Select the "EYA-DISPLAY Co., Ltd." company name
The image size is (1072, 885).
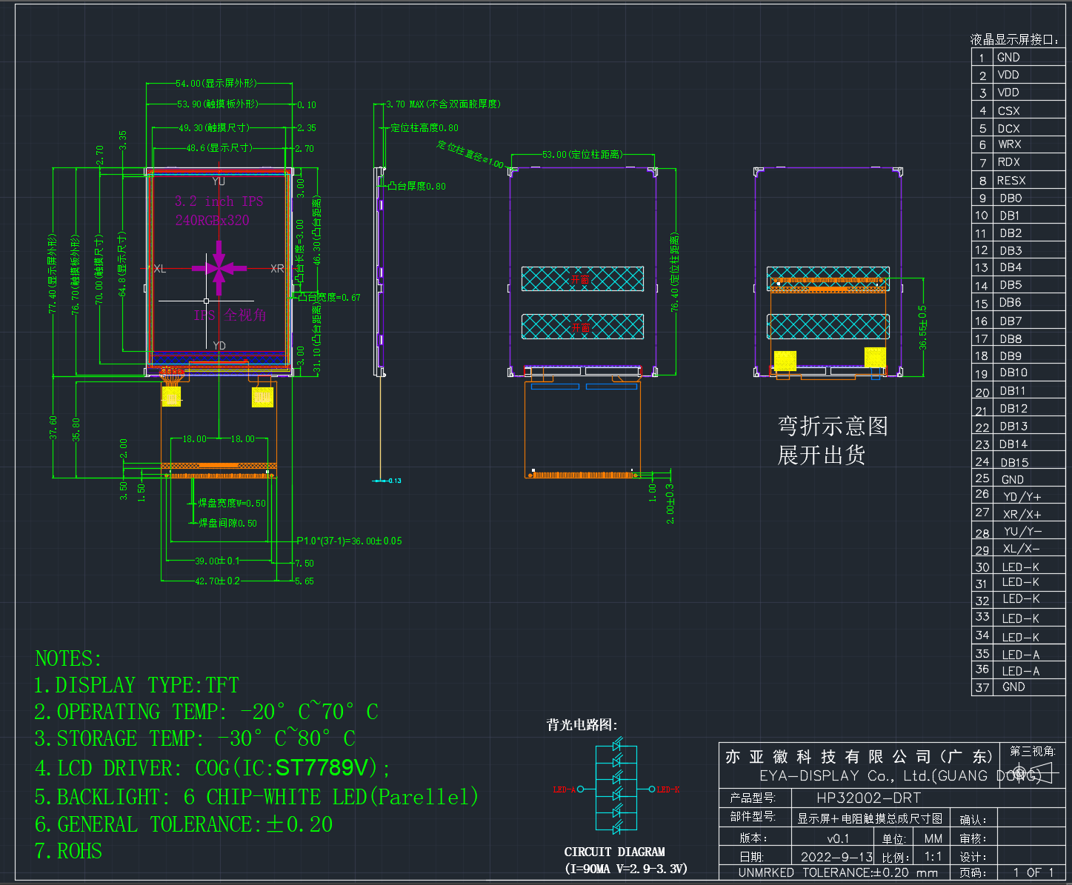pos(845,776)
